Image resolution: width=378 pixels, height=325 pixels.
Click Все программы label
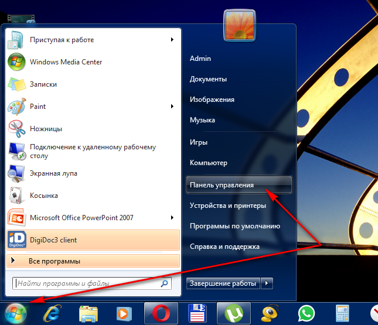point(55,261)
